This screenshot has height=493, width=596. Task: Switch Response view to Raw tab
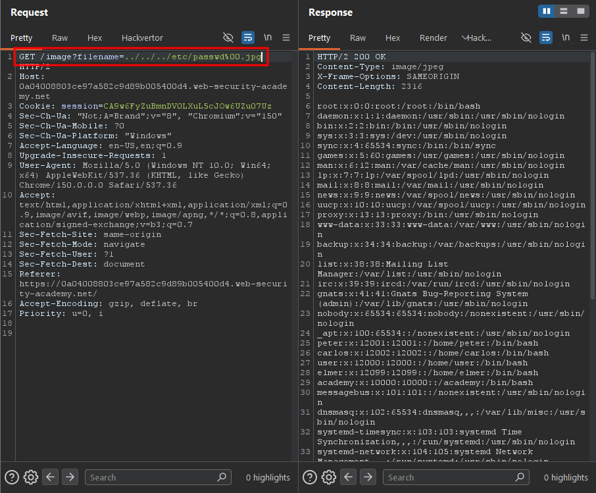tap(358, 38)
